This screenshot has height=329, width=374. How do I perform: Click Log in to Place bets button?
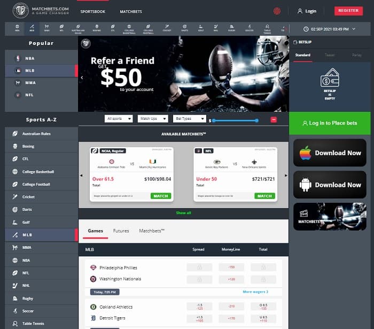[330, 123]
